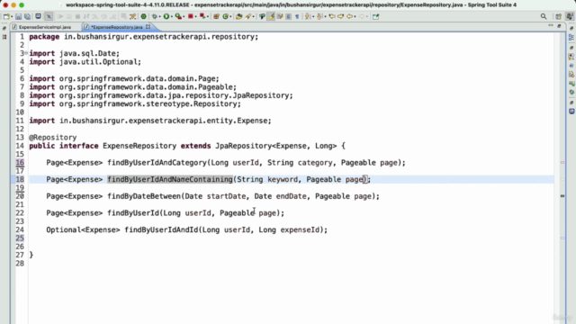Screen dimensions: 576x324
Task: Expand the Debug configurations dropdown arrow
Action: [x=160, y=16]
